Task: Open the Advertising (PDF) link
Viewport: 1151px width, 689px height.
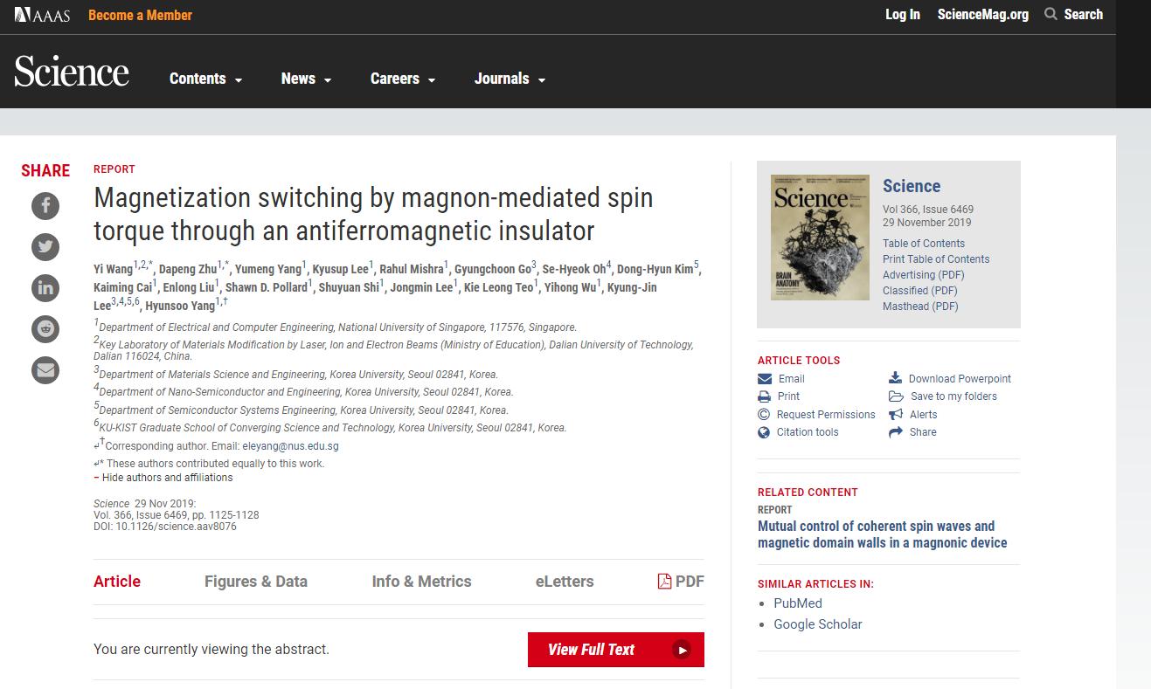Action: (924, 275)
